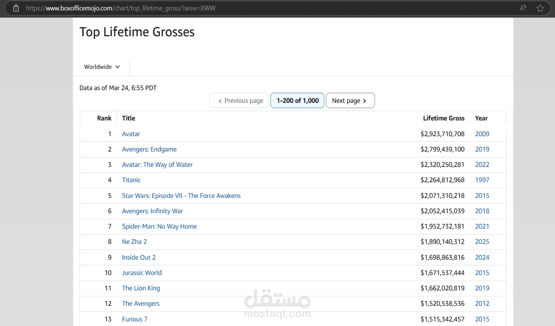Screen dimensions: 555x326
Task: Click the 2025 year link
Action: coord(482,242)
